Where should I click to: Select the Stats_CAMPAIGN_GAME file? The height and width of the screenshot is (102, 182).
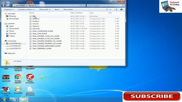pyautogui.click(x=43, y=31)
